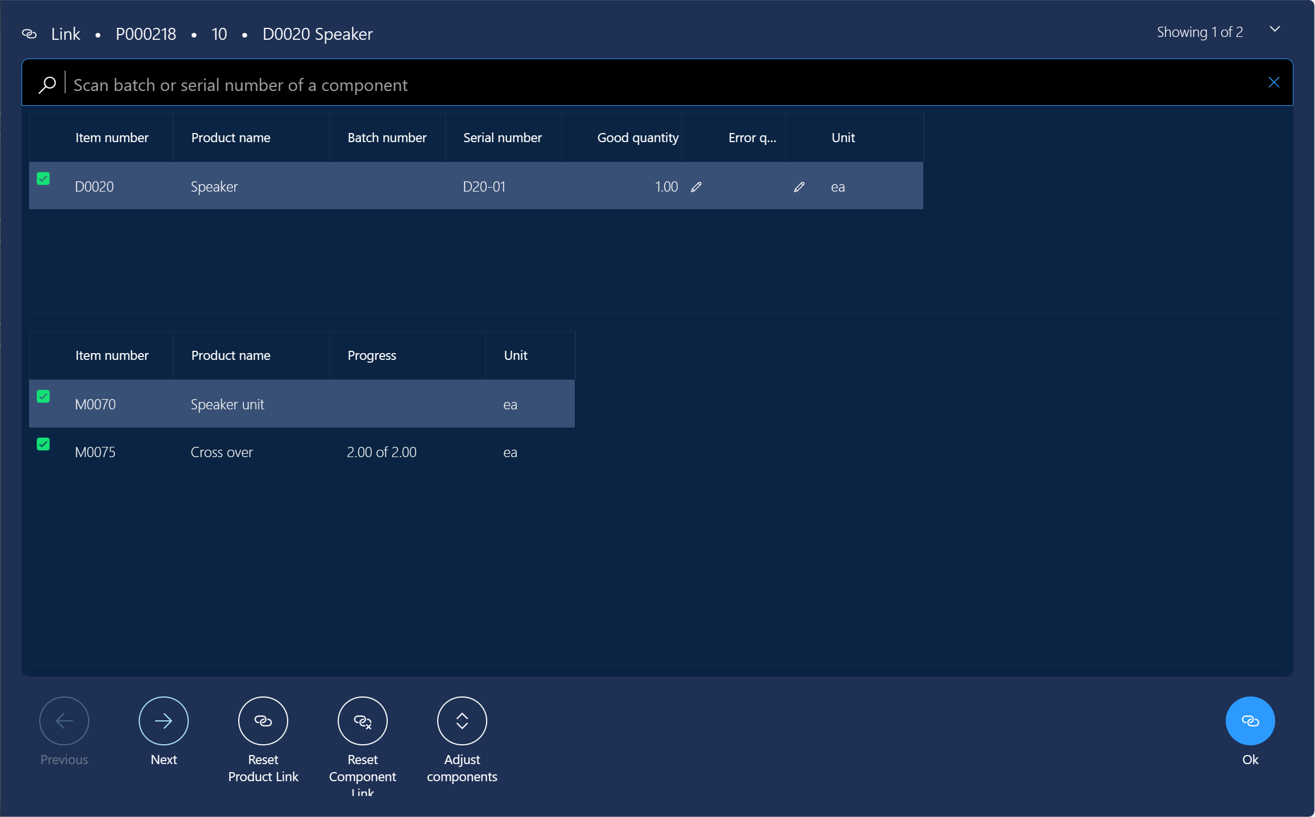
Task: Open Adjust components
Action: point(462,721)
